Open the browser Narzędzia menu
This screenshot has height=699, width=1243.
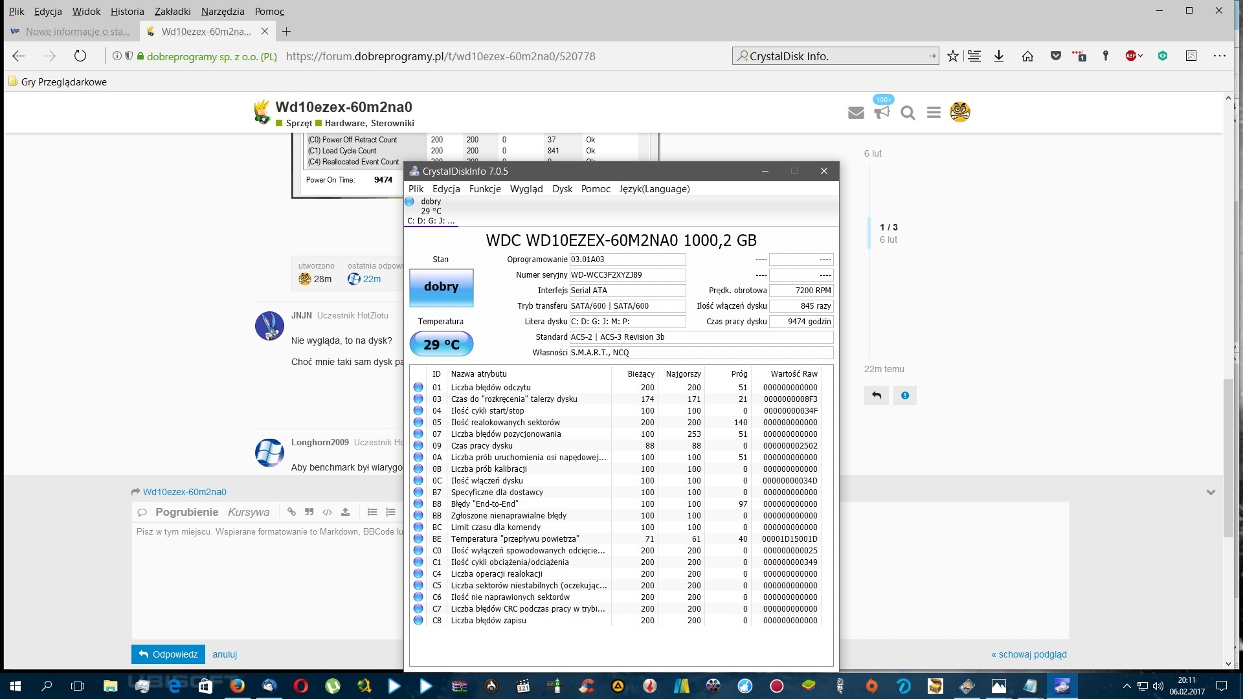click(x=223, y=12)
